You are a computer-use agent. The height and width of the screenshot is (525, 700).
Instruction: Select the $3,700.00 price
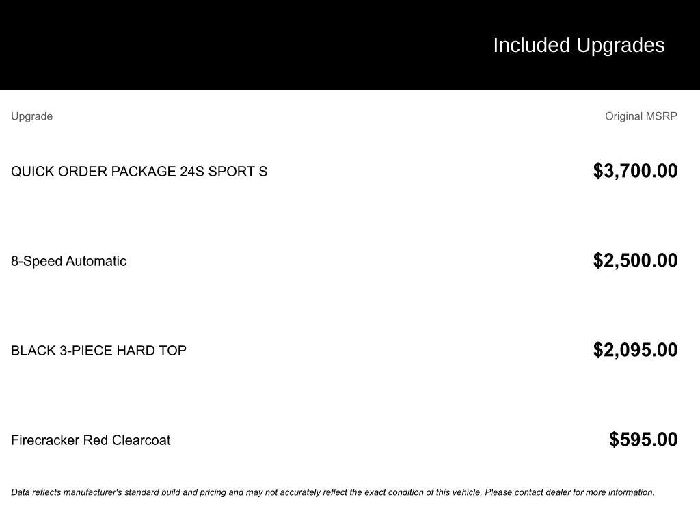pyautogui.click(x=635, y=171)
